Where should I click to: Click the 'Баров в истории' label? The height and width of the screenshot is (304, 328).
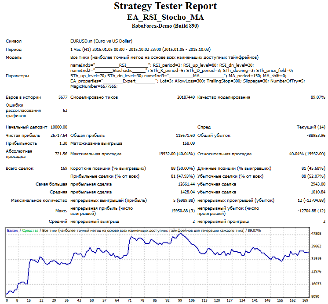click(x=23, y=97)
